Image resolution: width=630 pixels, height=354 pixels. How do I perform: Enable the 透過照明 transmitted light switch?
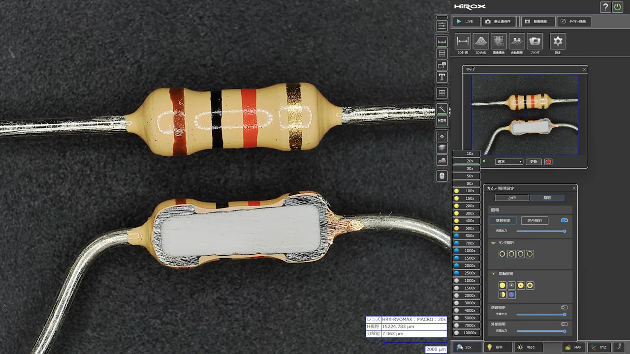tap(564, 307)
